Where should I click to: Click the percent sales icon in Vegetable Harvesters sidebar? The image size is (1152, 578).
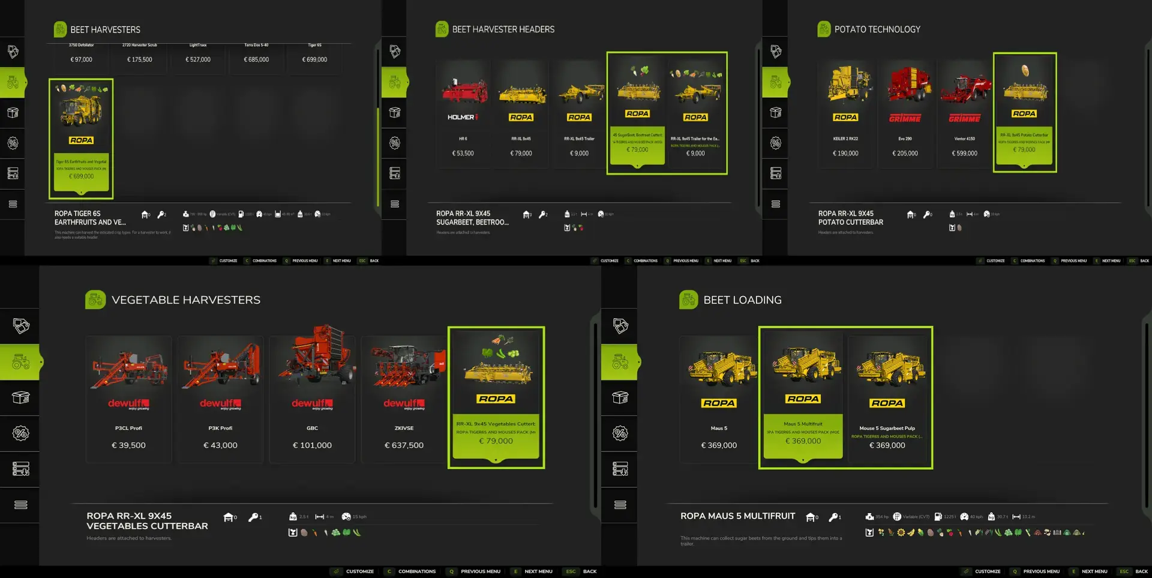pos(20,433)
